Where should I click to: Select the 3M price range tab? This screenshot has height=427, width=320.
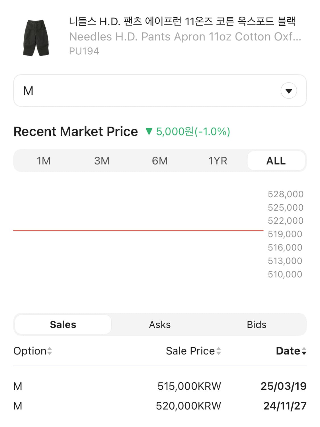[102, 161]
